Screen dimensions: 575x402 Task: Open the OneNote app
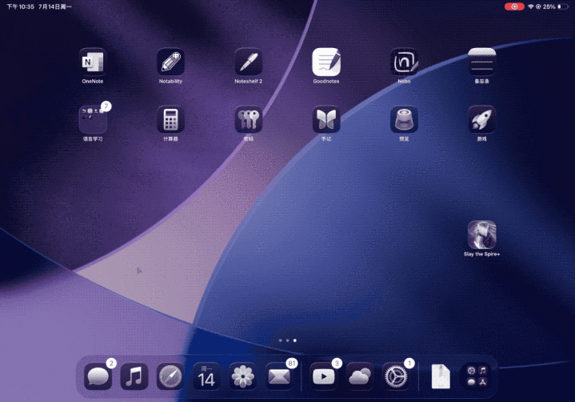coord(93,62)
